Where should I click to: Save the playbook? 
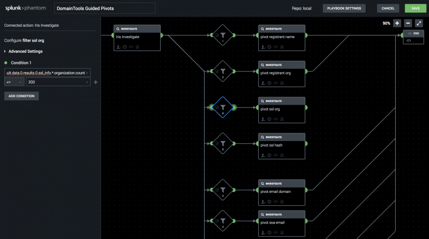pyautogui.click(x=415, y=8)
